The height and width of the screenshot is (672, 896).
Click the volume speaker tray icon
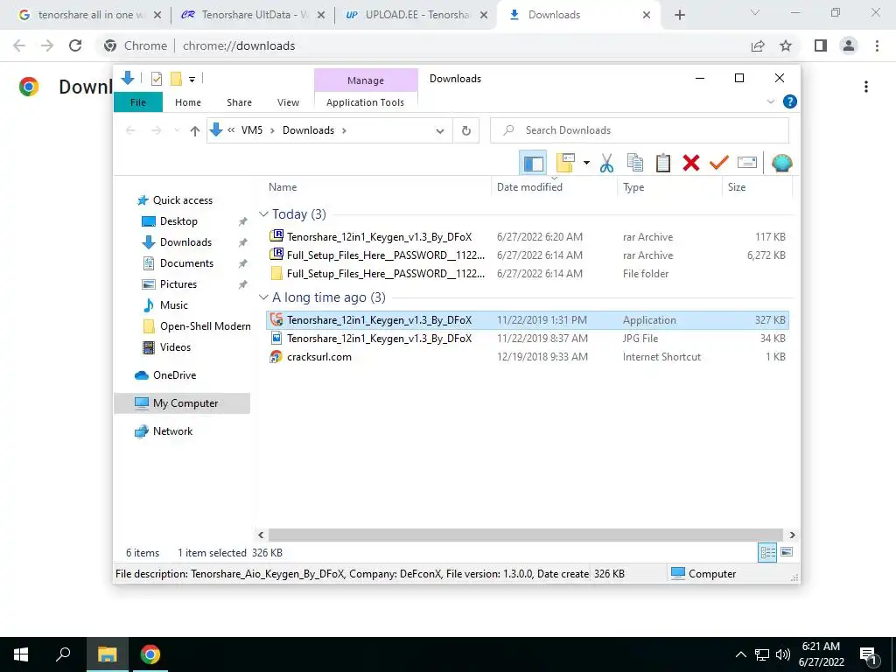click(x=782, y=654)
